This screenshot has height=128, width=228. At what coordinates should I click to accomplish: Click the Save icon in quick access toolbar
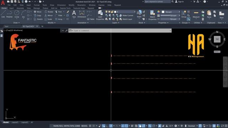(12, 1)
